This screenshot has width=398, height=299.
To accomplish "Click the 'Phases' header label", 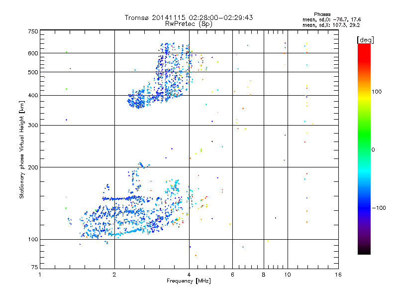I will (x=322, y=14).
